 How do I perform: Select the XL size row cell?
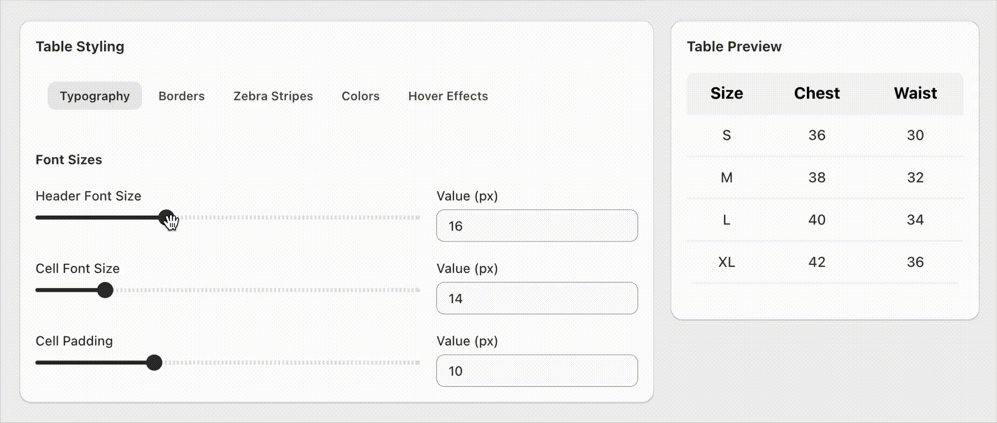tap(726, 262)
